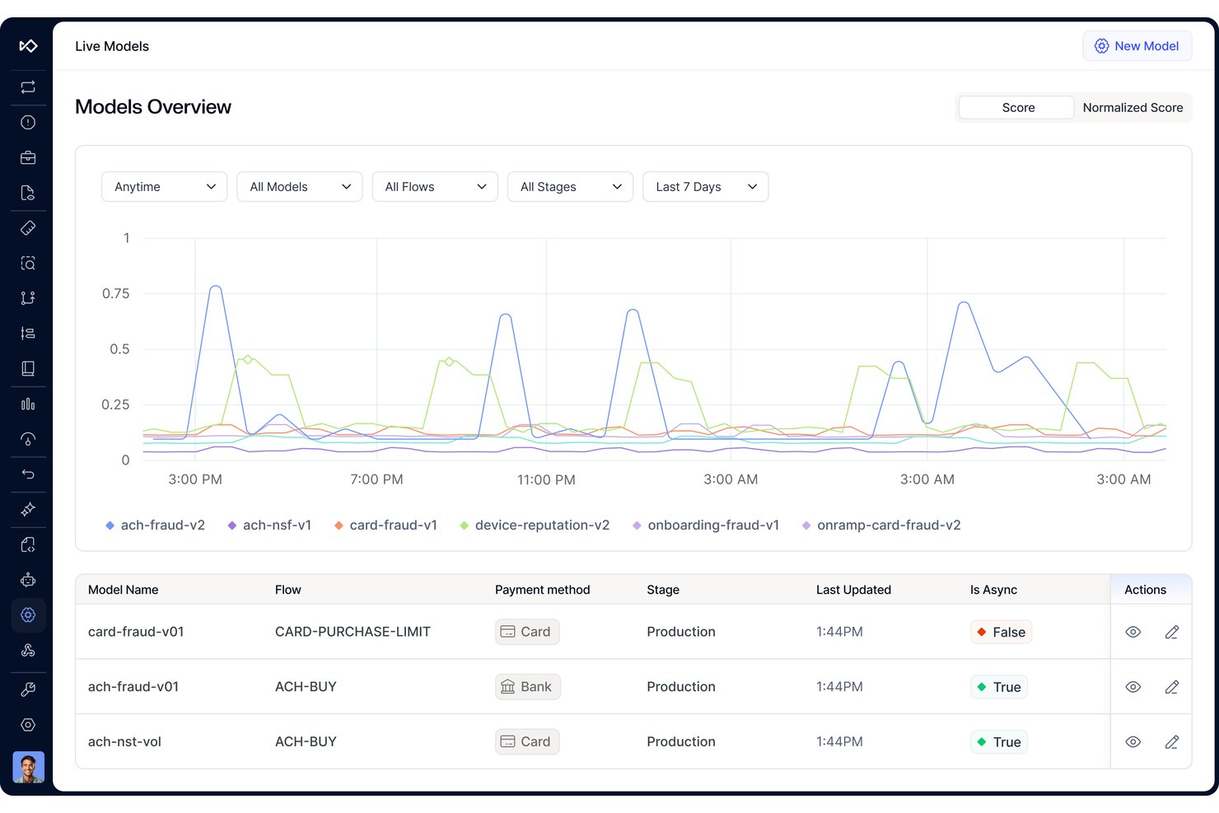Click the user avatar photo
The image size is (1219, 813).
[28, 767]
